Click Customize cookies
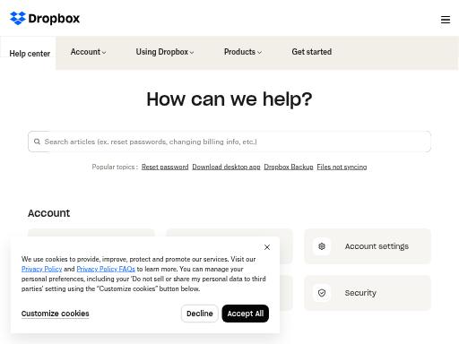459x344 pixels. [x=56, y=314]
